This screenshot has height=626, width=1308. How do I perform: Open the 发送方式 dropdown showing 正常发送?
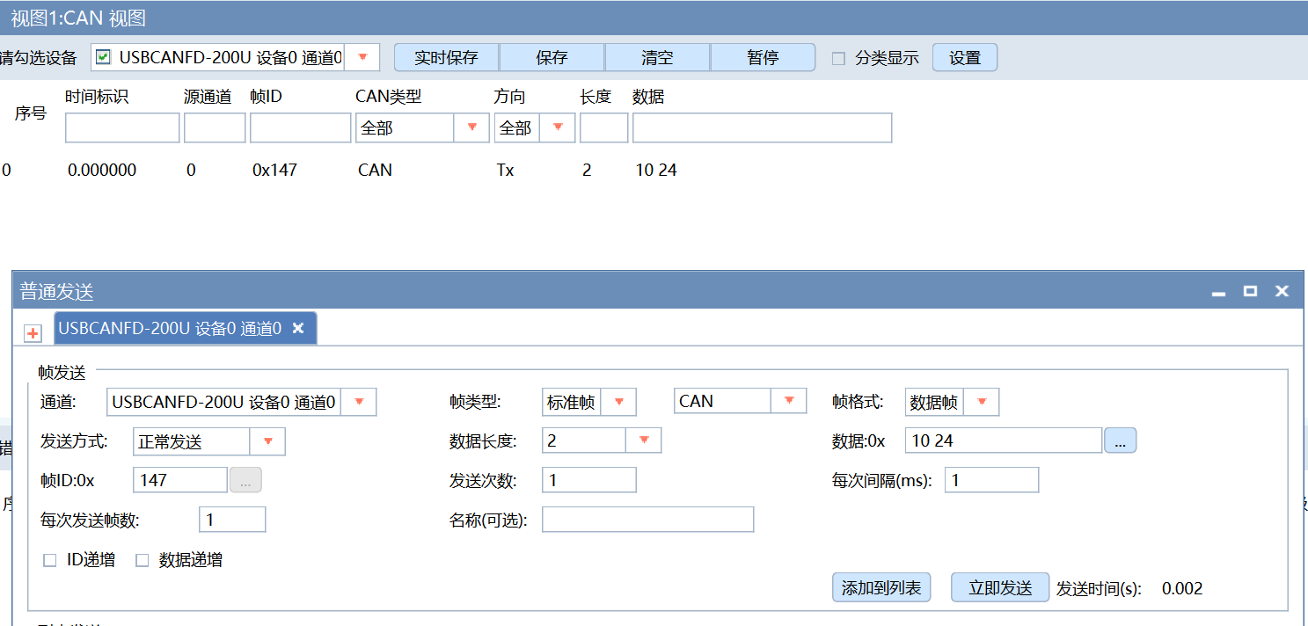(x=269, y=440)
